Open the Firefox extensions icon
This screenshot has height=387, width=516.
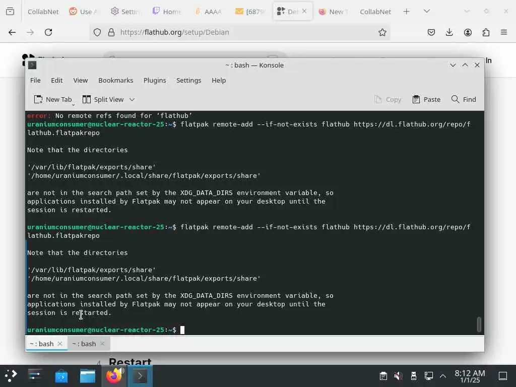pos(486,32)
